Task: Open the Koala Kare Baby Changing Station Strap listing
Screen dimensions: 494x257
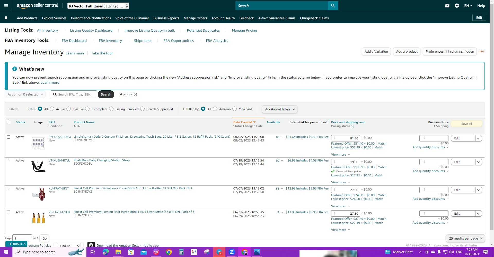Action: pyautogui.click(x=102, y=160)
